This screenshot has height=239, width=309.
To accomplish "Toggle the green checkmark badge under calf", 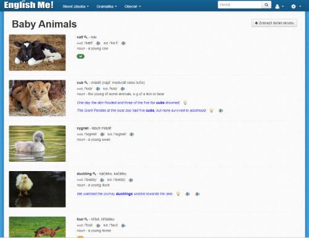I will [80, 56].
